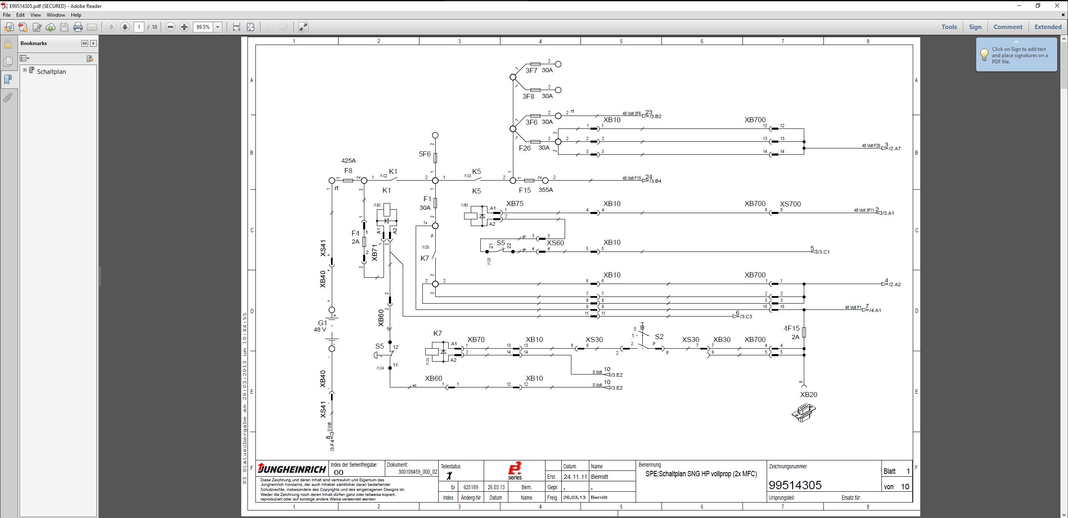Open the Print dialog icon

(78, 27)
